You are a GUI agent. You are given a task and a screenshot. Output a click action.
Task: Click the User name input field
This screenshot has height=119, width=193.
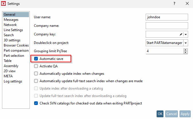(167, 17)
